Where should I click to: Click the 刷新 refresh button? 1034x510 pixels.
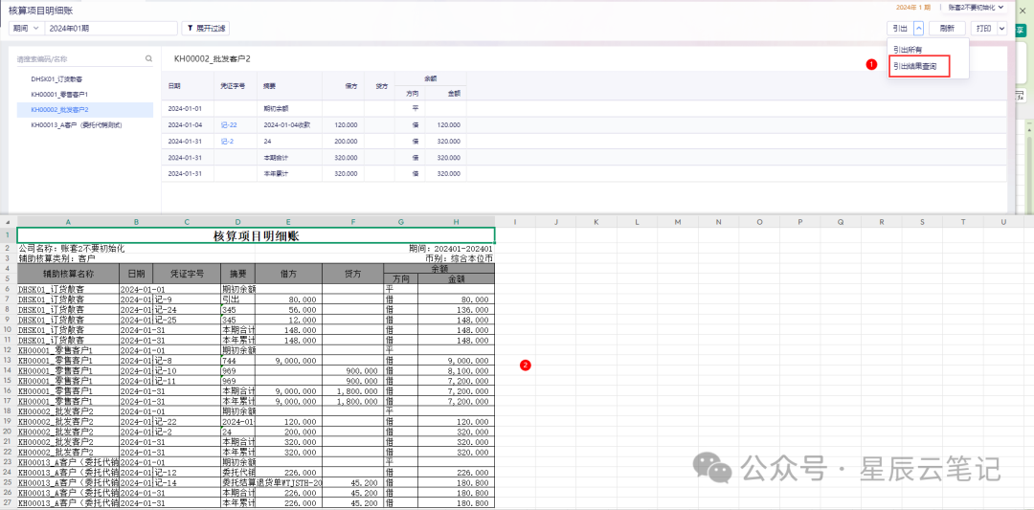click(x=947, y=29)
